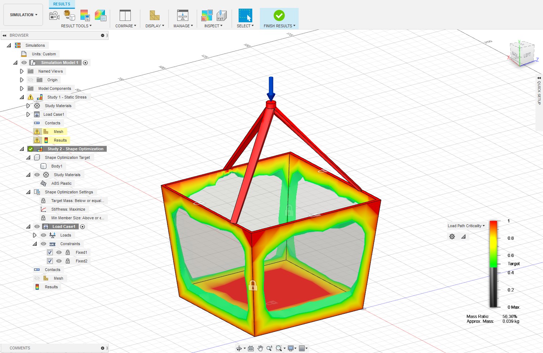This screenshot has height=353, width=543.
Task: Click the Inspect xyz point probe icon
Action: (221, 15)
